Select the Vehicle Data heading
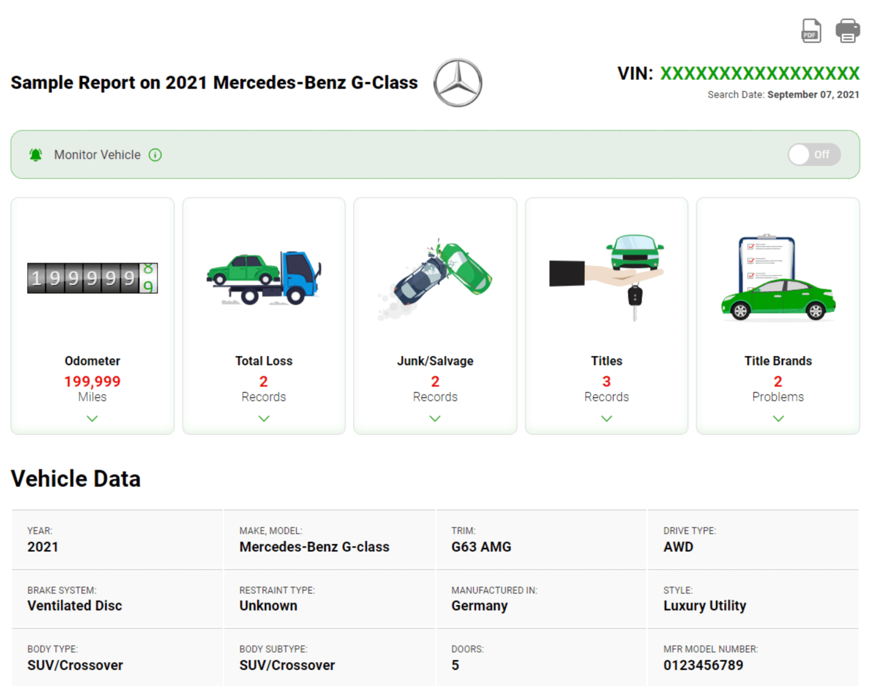This screenshot has height=696, width=871. pyautogui.click(x=75, y=478)
